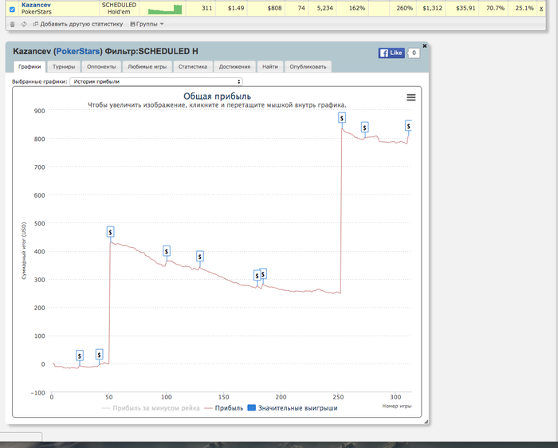The width and height of the screenshot is (558, 448).
Task: Open the Группы dropdown
Action: tap(147, 24)
